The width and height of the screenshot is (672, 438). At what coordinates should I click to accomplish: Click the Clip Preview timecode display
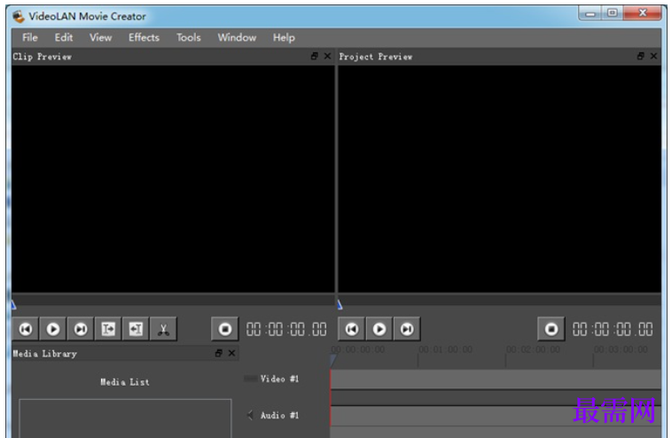pyautogui.click(x=286, y=329)
